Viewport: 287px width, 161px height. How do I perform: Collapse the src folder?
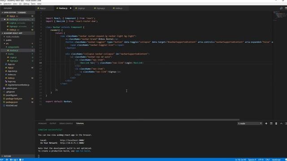click(x=4, y=44)
